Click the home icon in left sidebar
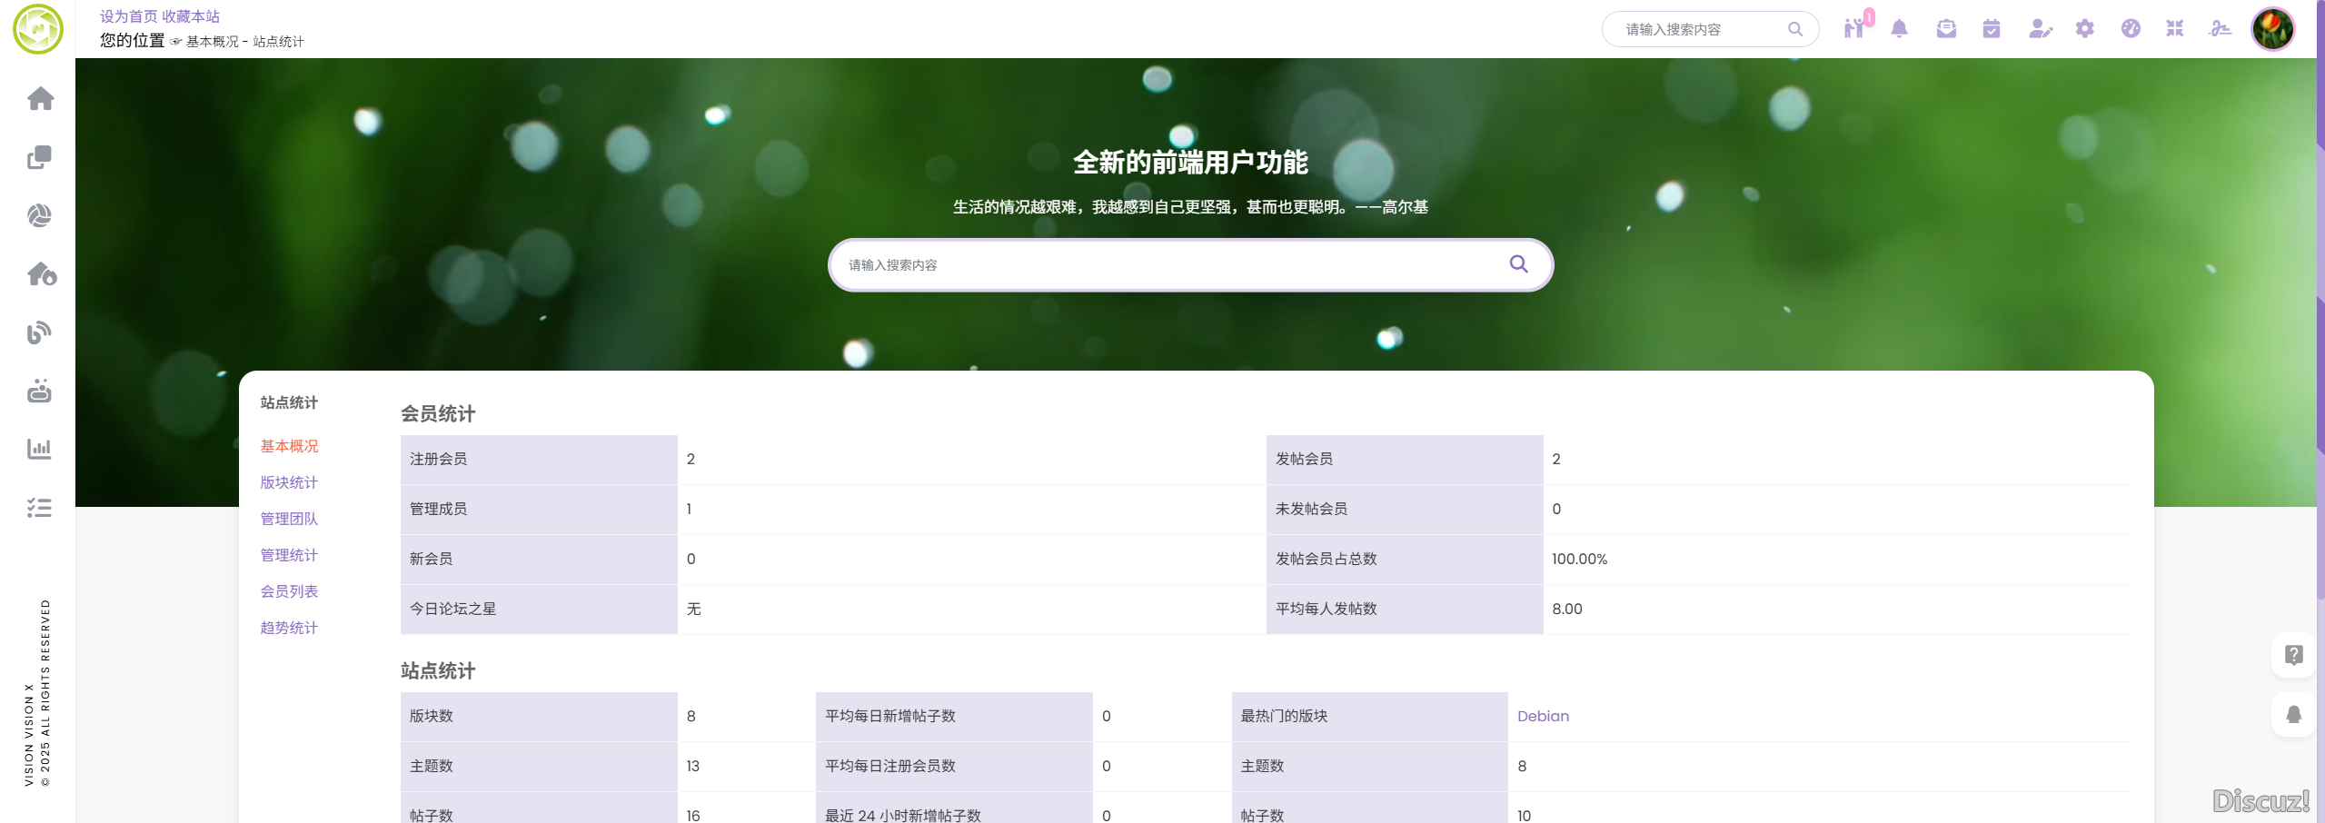This screenshot has height=823, width=2325. point(40,98)
